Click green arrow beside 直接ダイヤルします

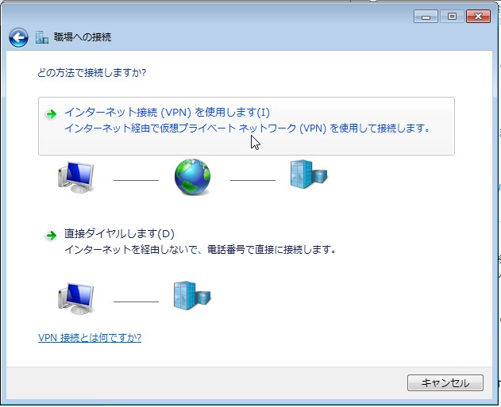[x=51, y=236]
